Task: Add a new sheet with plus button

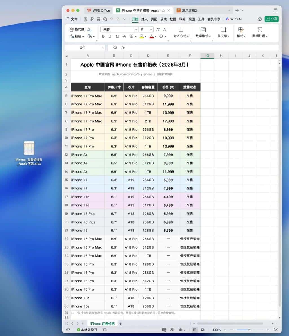Action: pos(121,324)
